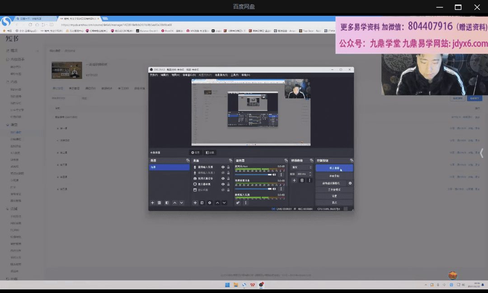Remove selected scene with trash icon
This screenshot has height=293, width=488.
[x=159, y=203]
